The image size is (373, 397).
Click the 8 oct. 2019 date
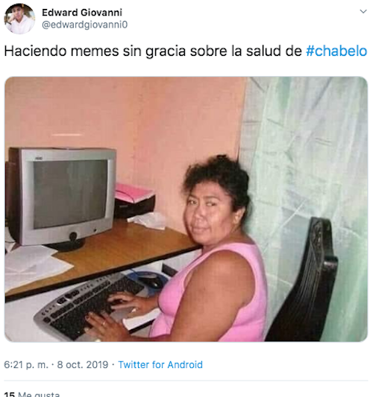point(83,365)
